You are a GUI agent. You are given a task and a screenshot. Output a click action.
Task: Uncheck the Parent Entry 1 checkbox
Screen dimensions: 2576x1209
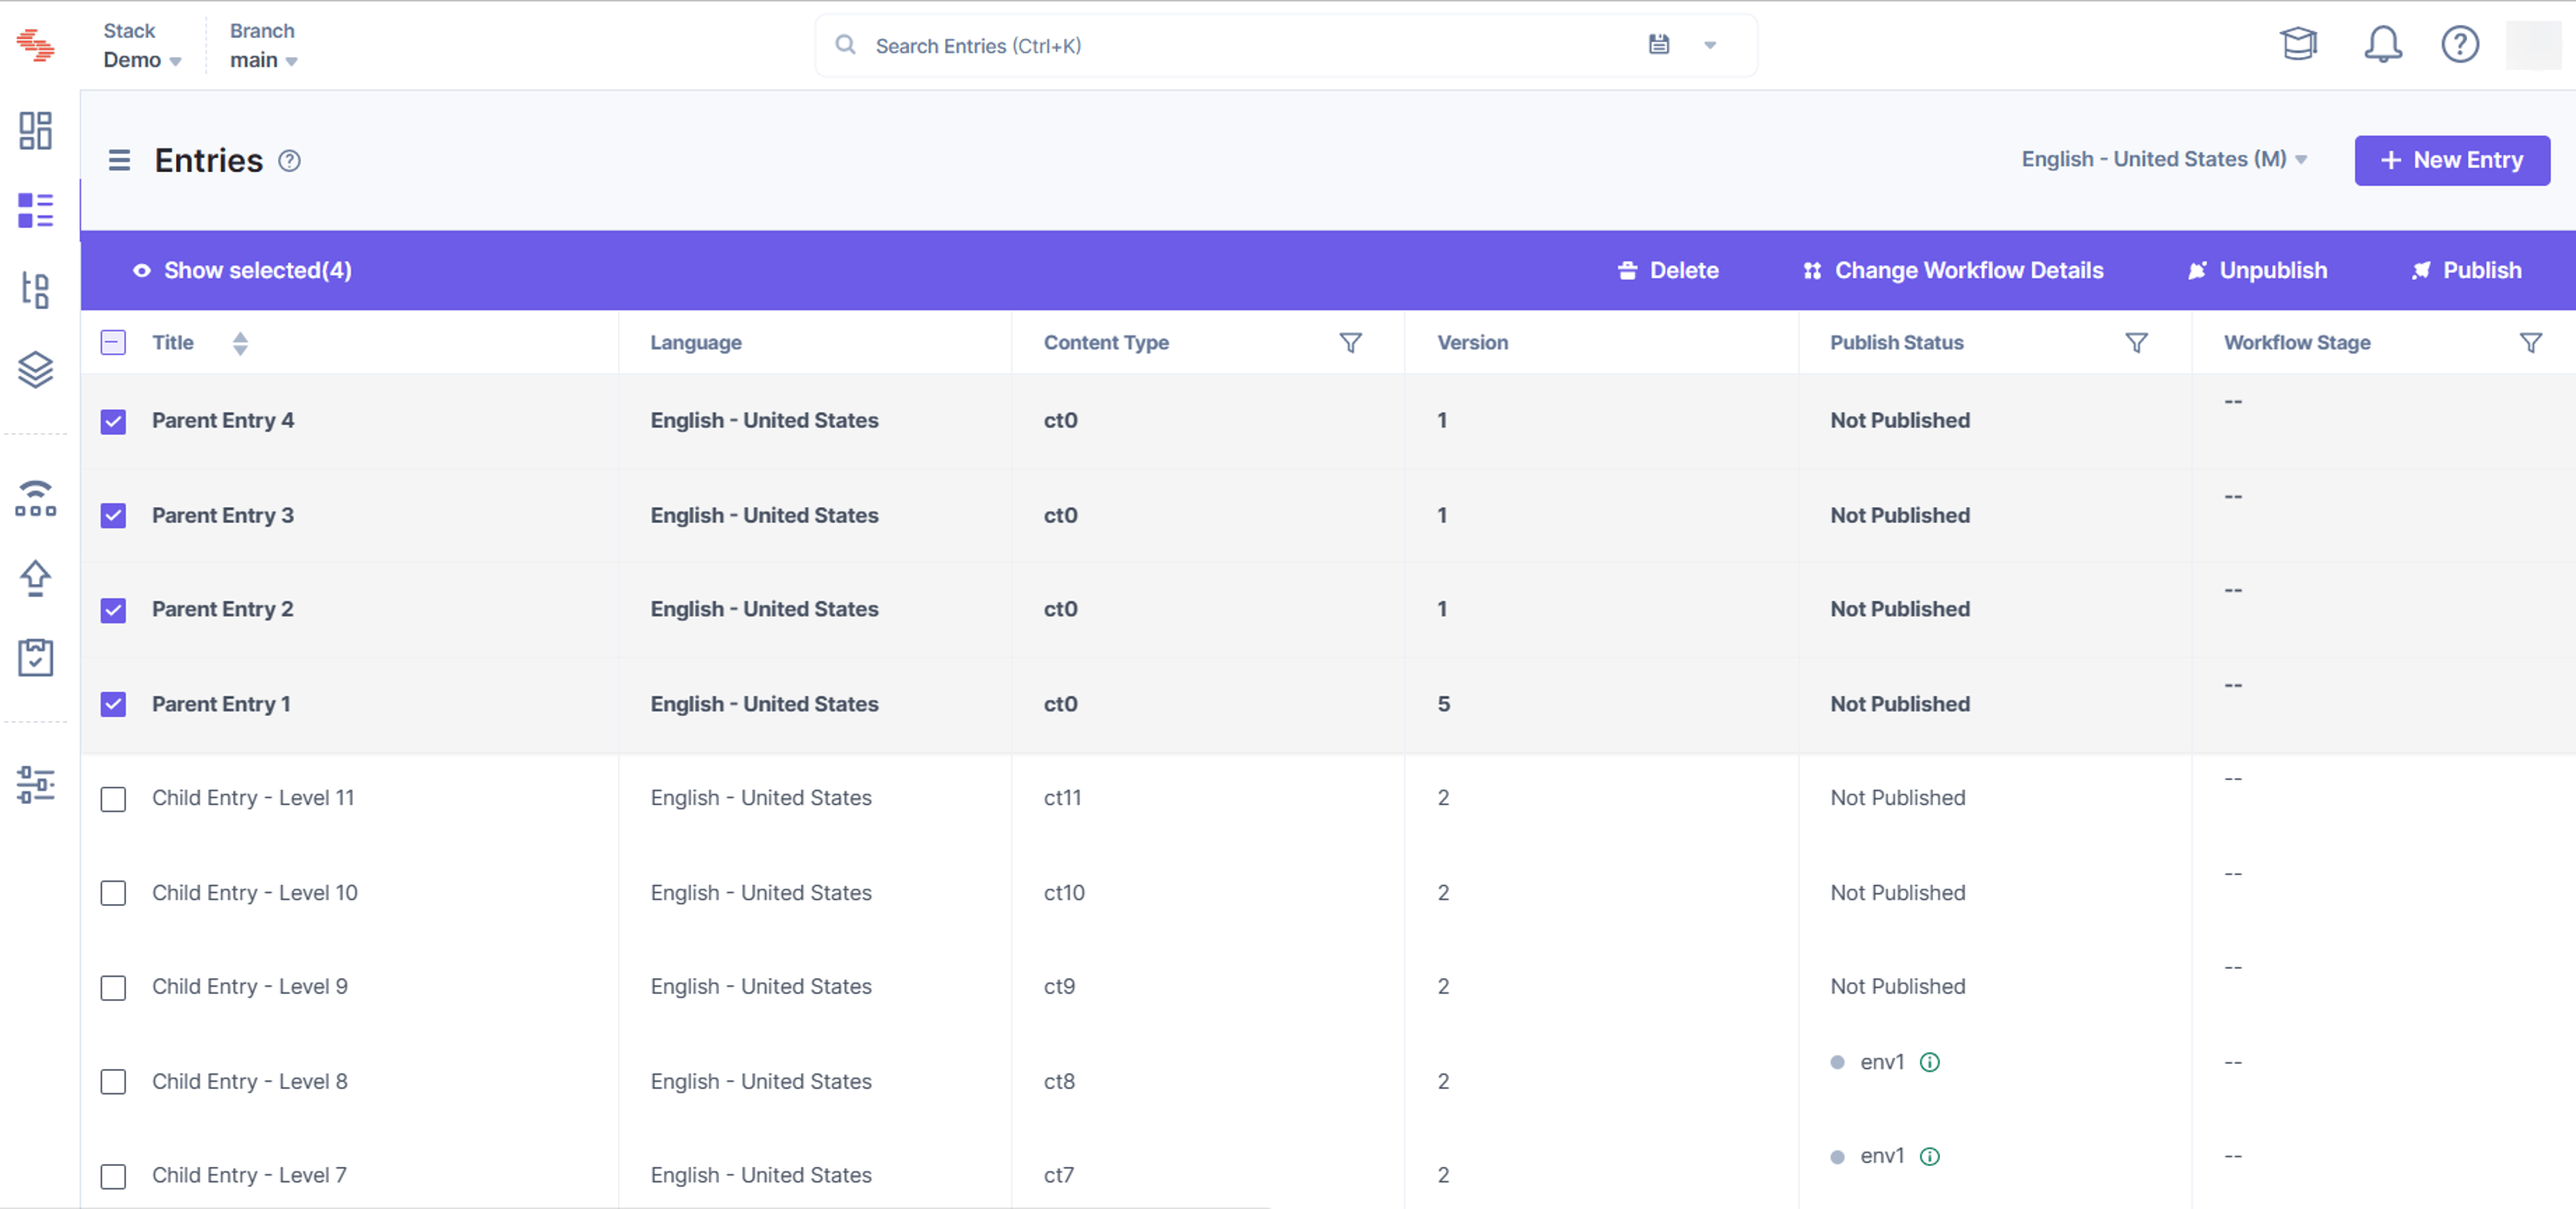(113, 705)
